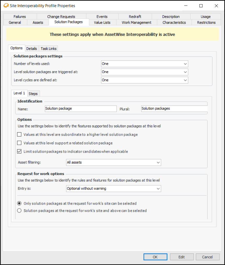Click the AssetWise Interoperability notice banner text
The height and width of the screenshot is (265, 225).
click(112, 34)
